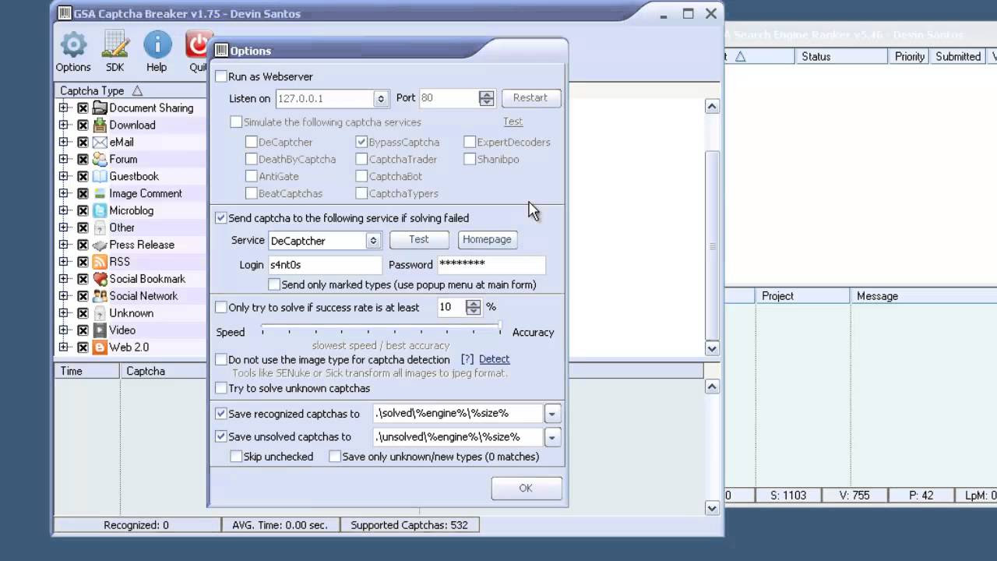
Task: Click the Restart button
Action: coord(530,98)
